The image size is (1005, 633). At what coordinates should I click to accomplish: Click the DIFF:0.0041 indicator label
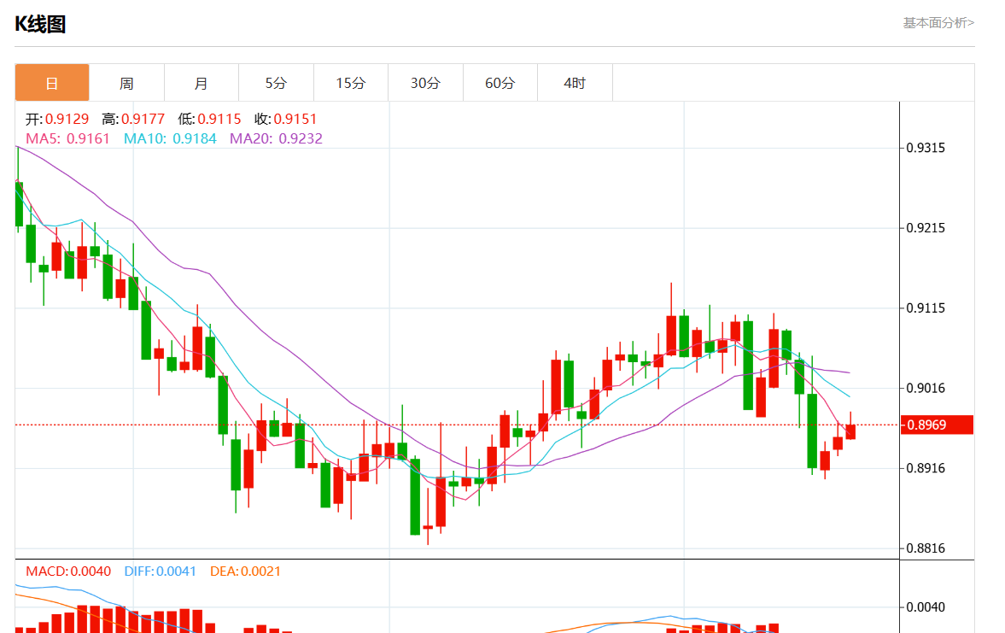click(x=160, y=571)
